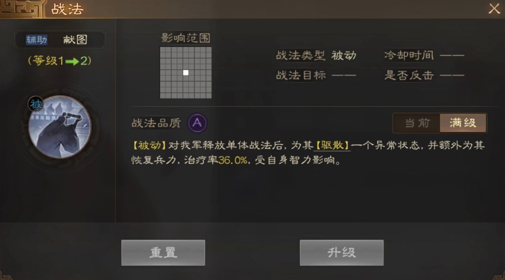Click the 献图 skill portrait icon

click(60, 127)
